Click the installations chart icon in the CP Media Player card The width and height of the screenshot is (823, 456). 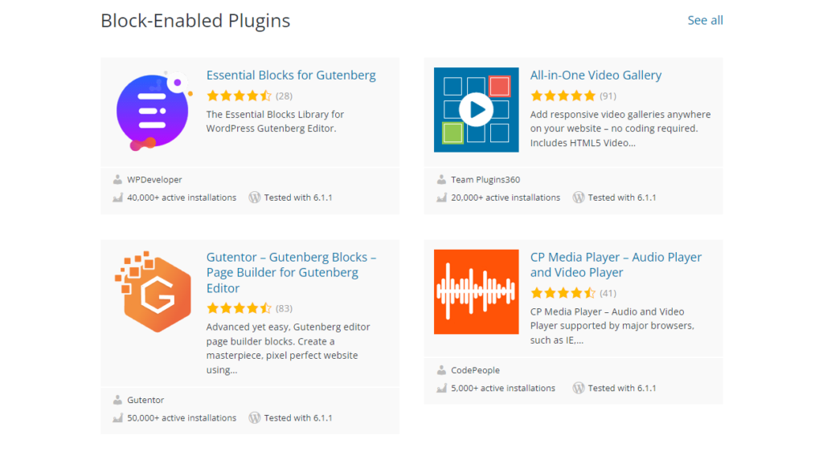(441, 389)
